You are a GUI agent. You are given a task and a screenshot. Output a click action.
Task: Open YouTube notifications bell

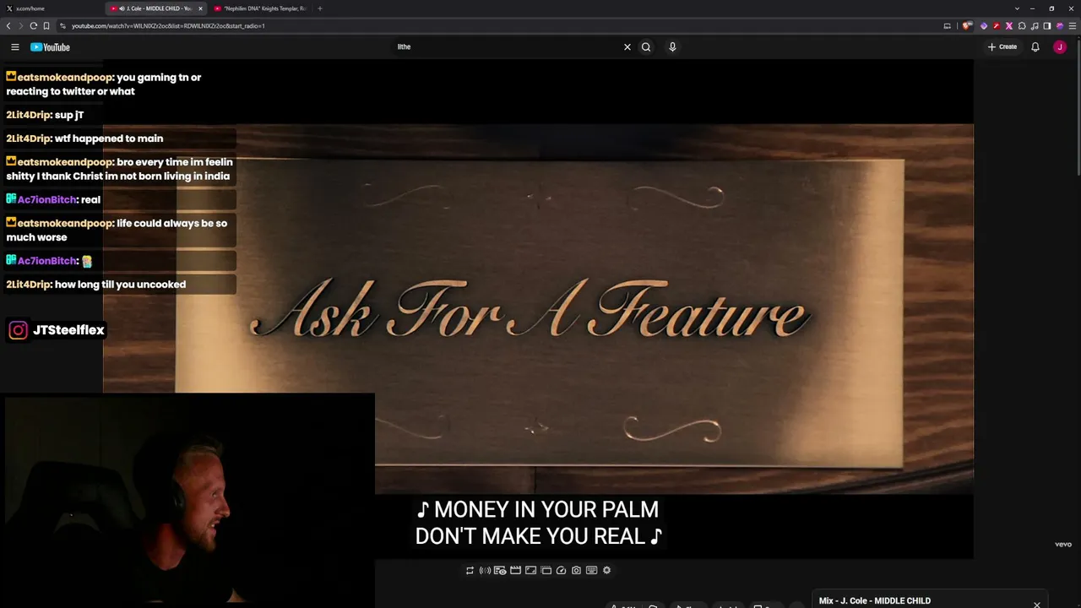click(x=1035, y=47)
